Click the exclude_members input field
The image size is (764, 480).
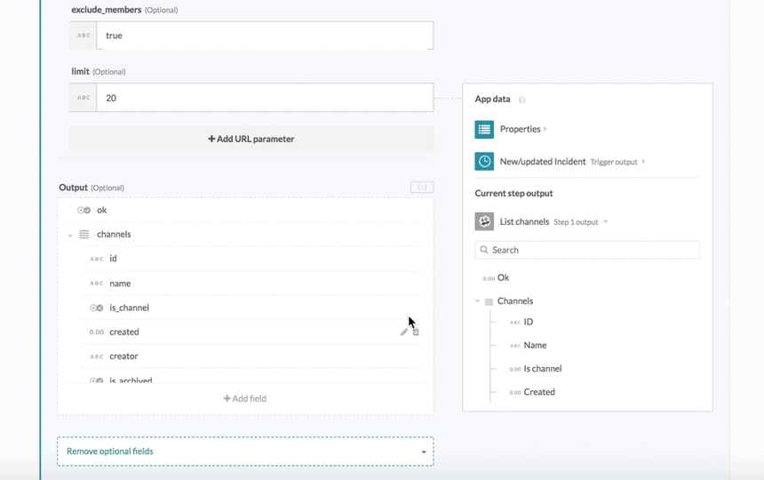coord(265,35)
